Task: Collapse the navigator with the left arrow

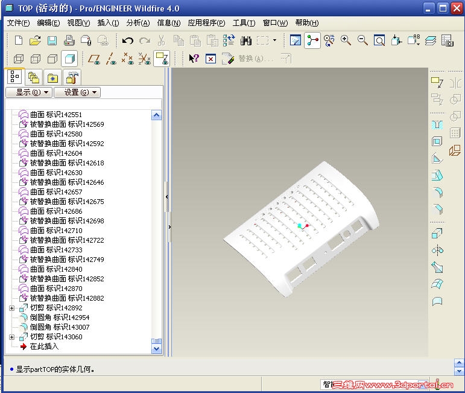Action: pyautogui.click(x=166, y=197)
